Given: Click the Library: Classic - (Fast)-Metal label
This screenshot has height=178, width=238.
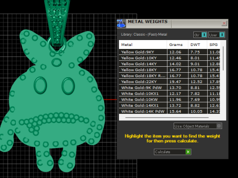Looking at the screenshot, I should 144,35.
